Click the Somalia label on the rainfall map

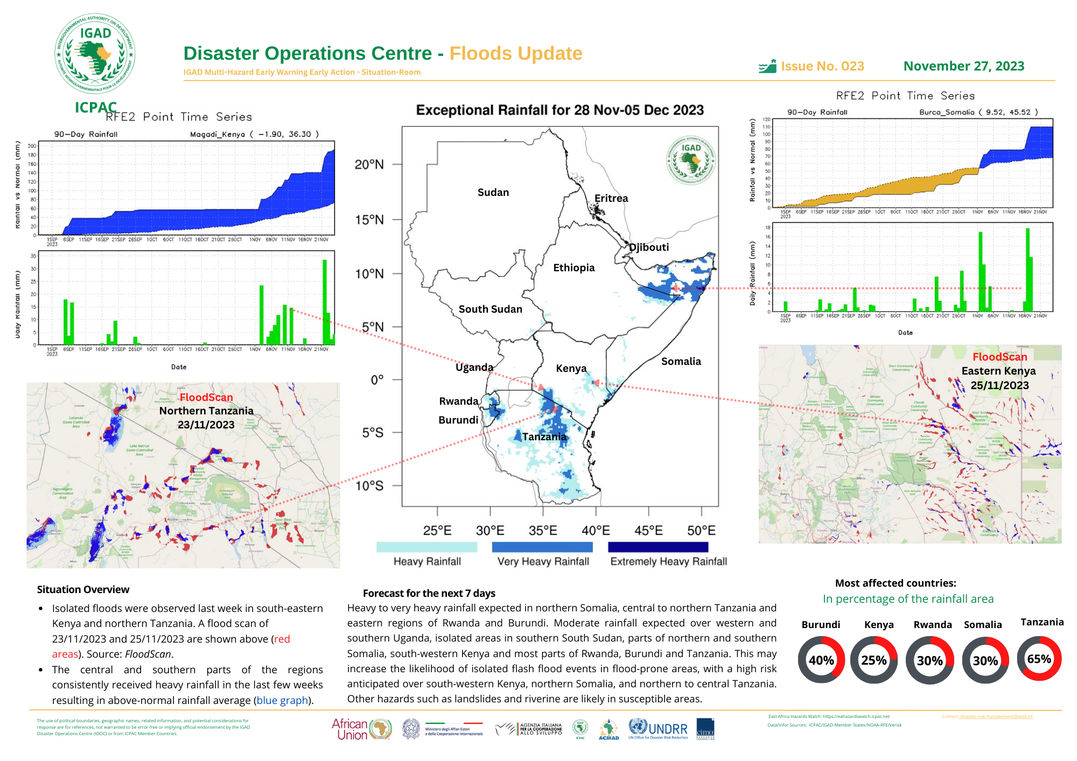(681, 361)
